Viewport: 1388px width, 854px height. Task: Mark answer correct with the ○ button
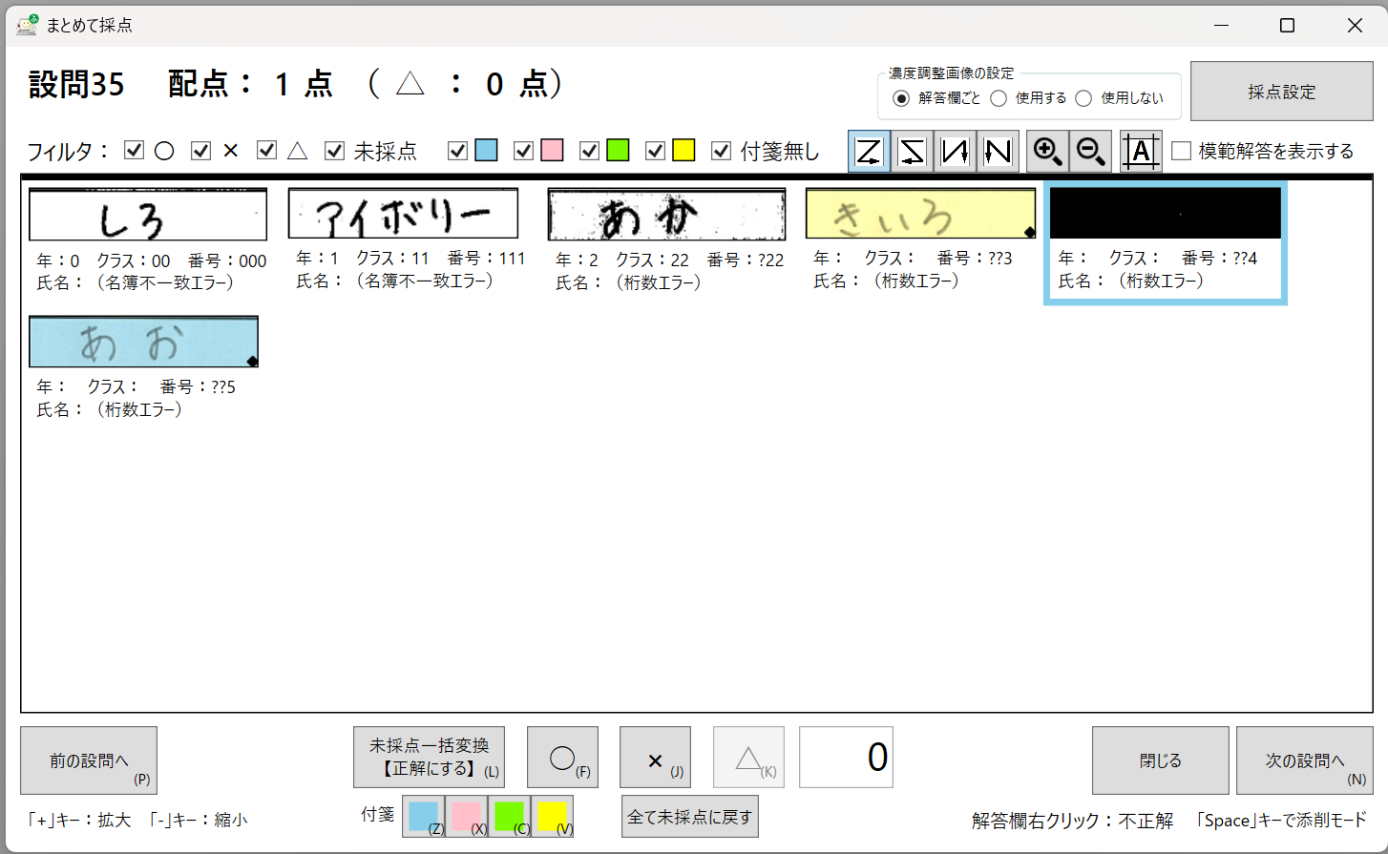562,758
